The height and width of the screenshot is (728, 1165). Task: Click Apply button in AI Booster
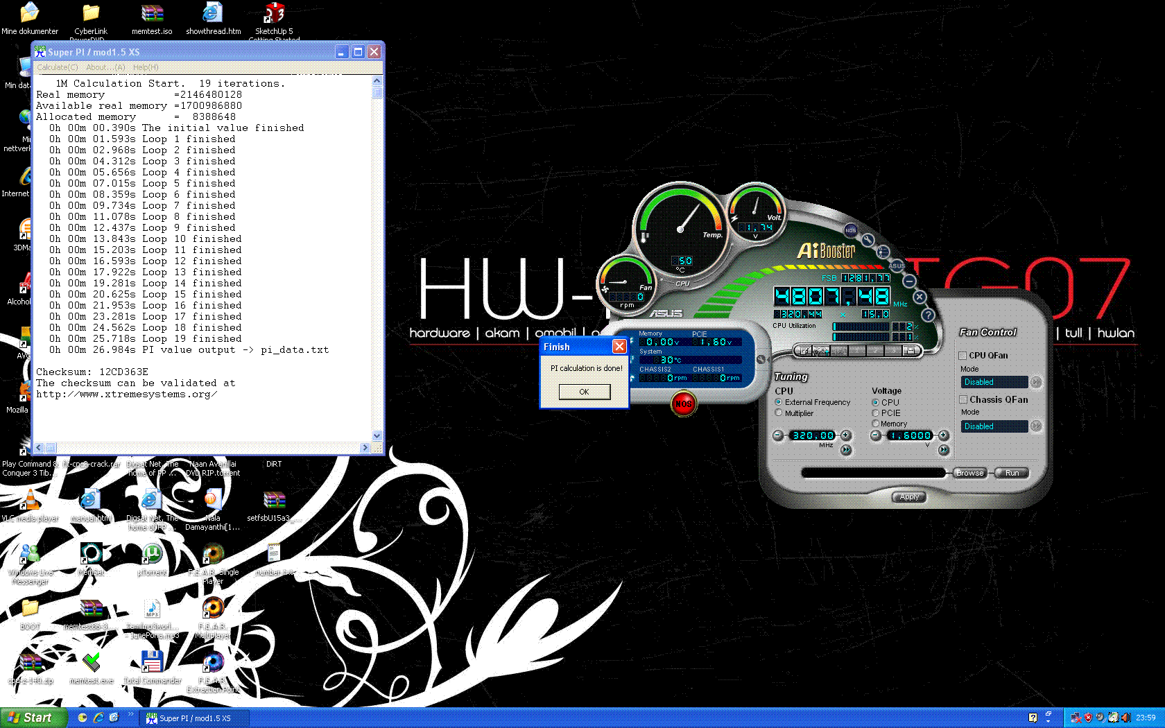pyautogui.click(x=909, y=496)
